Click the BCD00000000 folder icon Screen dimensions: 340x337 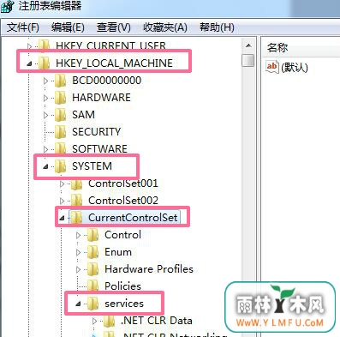pos(60,81)
